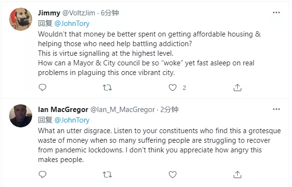Like Ian MacGregor's tweet

pyautogui.click(x=172, y=175)
